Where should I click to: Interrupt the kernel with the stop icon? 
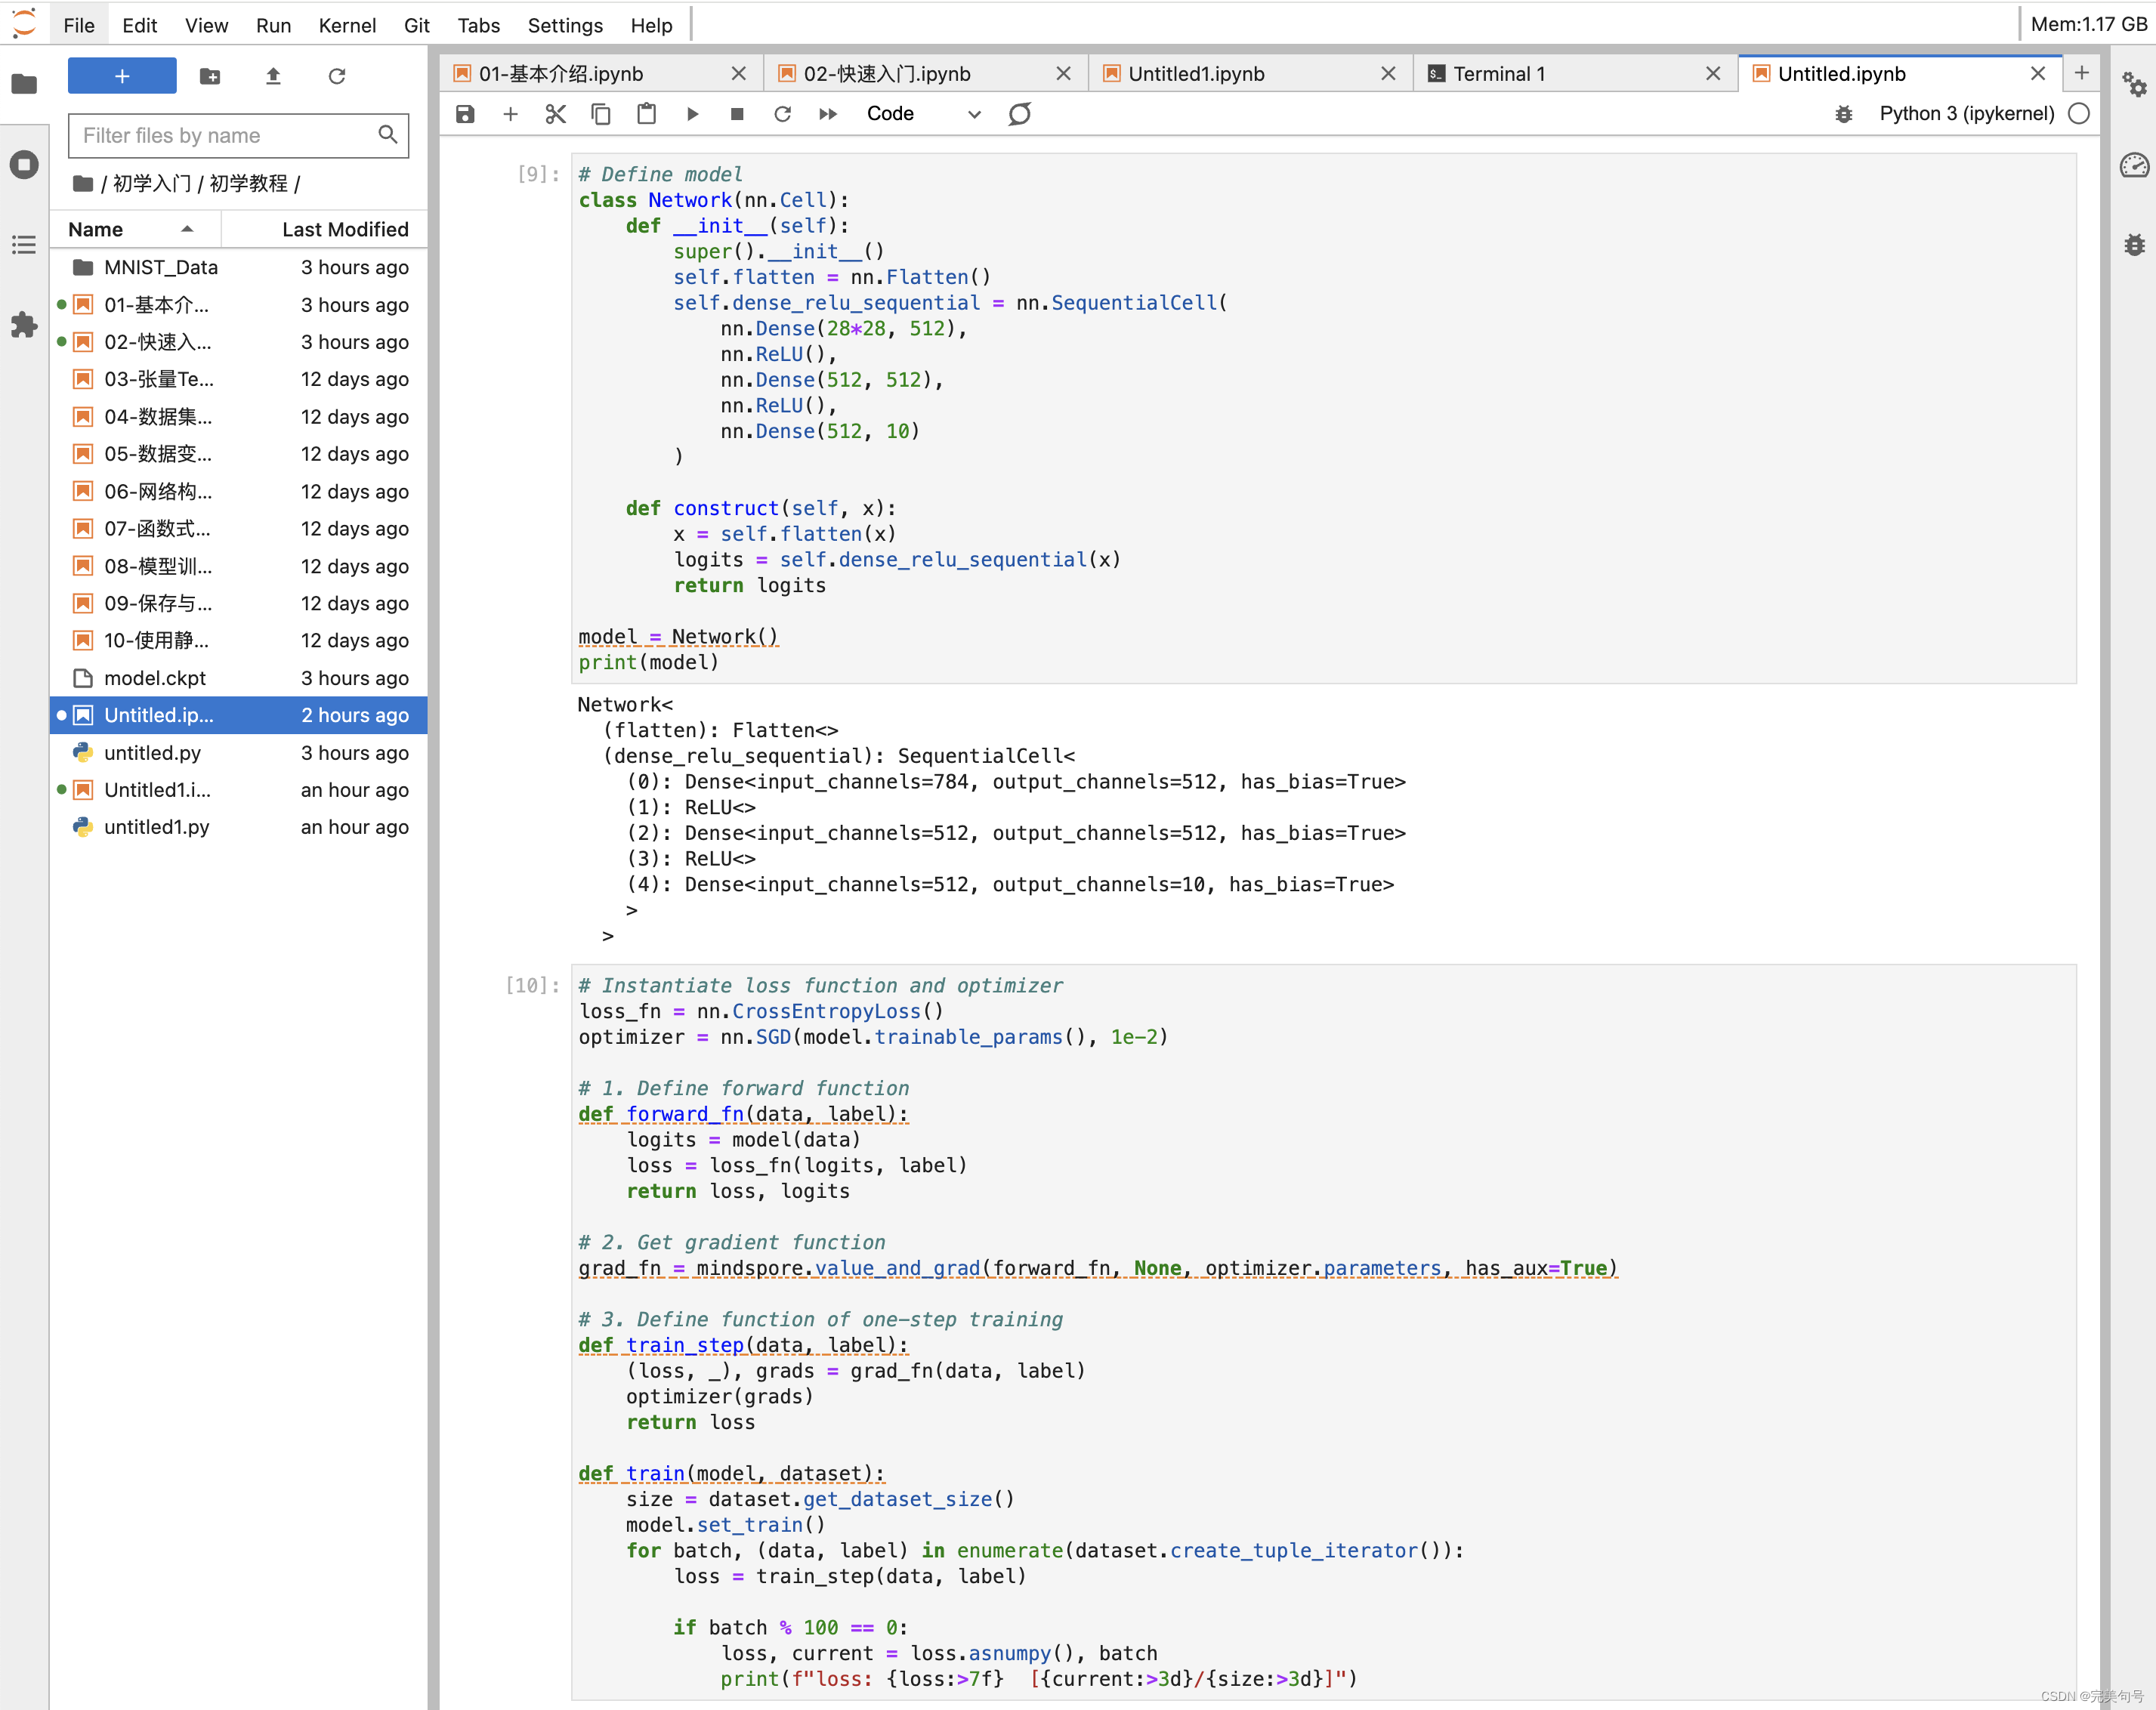click(737, 114)
